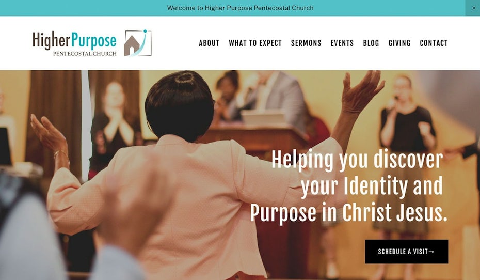Click the HigherPurpose logo wordmark
The width and height of the screenshot is (480, 280).
[x=74, y=40]
